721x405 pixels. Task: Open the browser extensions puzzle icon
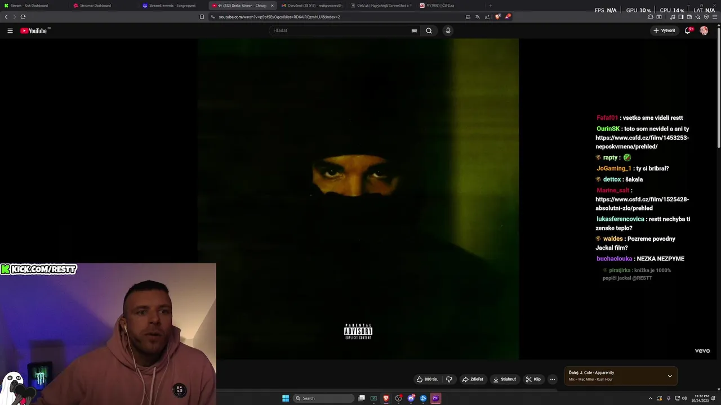click(651, 17)
